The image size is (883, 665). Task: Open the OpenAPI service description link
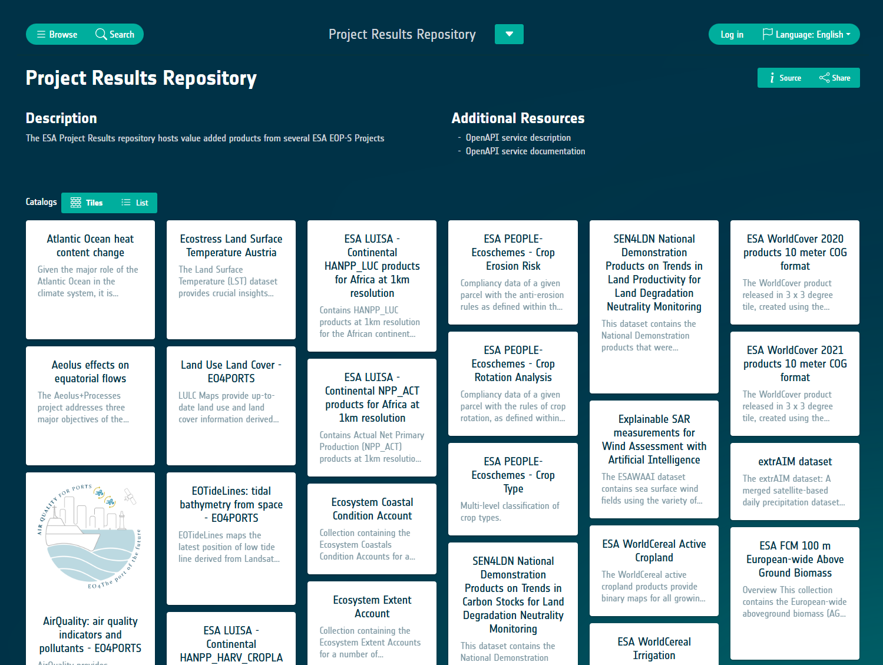tap(518, 138)
